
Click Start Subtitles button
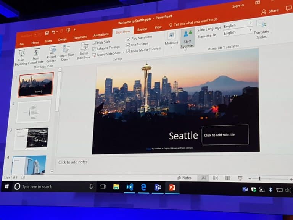pos(187,39)
